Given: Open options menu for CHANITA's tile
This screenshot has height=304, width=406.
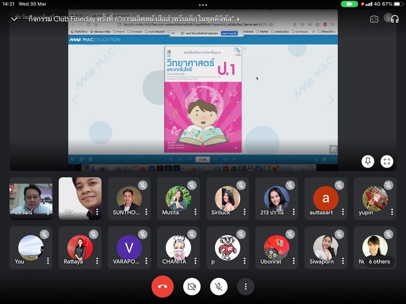Looking at the screenshot, I should (x=196, y=261).
